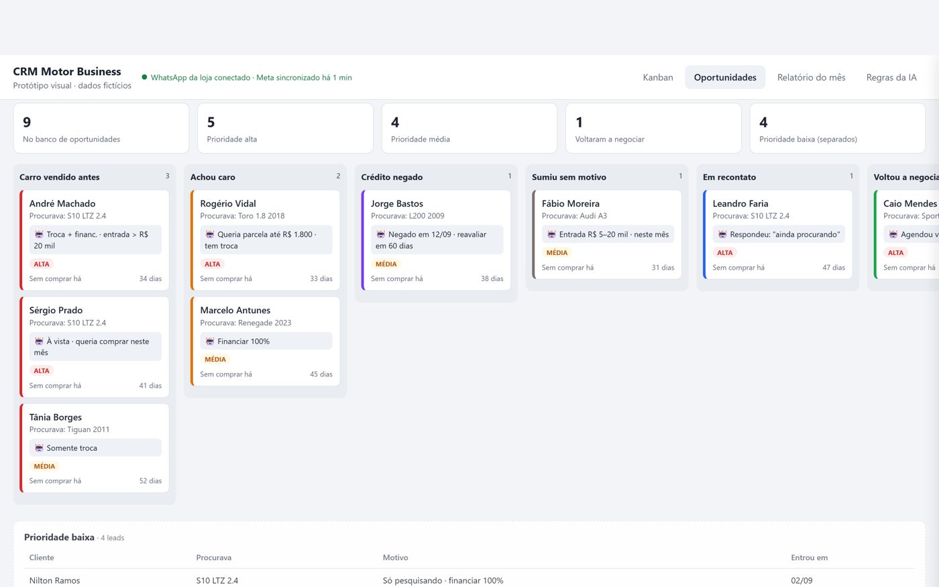Click the robot icon on Caio Mendes' note

tap(893, 234)
